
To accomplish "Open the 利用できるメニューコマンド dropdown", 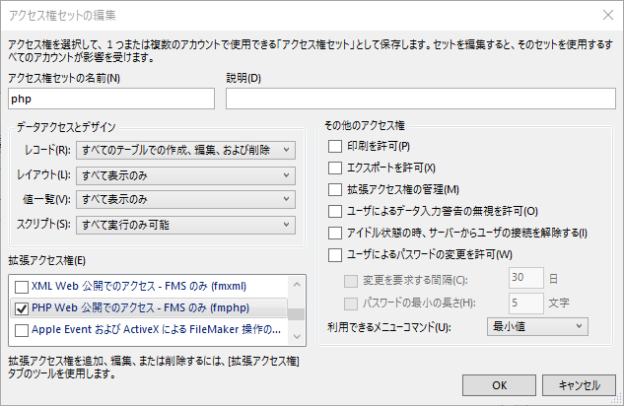I will tap(537, 326).
